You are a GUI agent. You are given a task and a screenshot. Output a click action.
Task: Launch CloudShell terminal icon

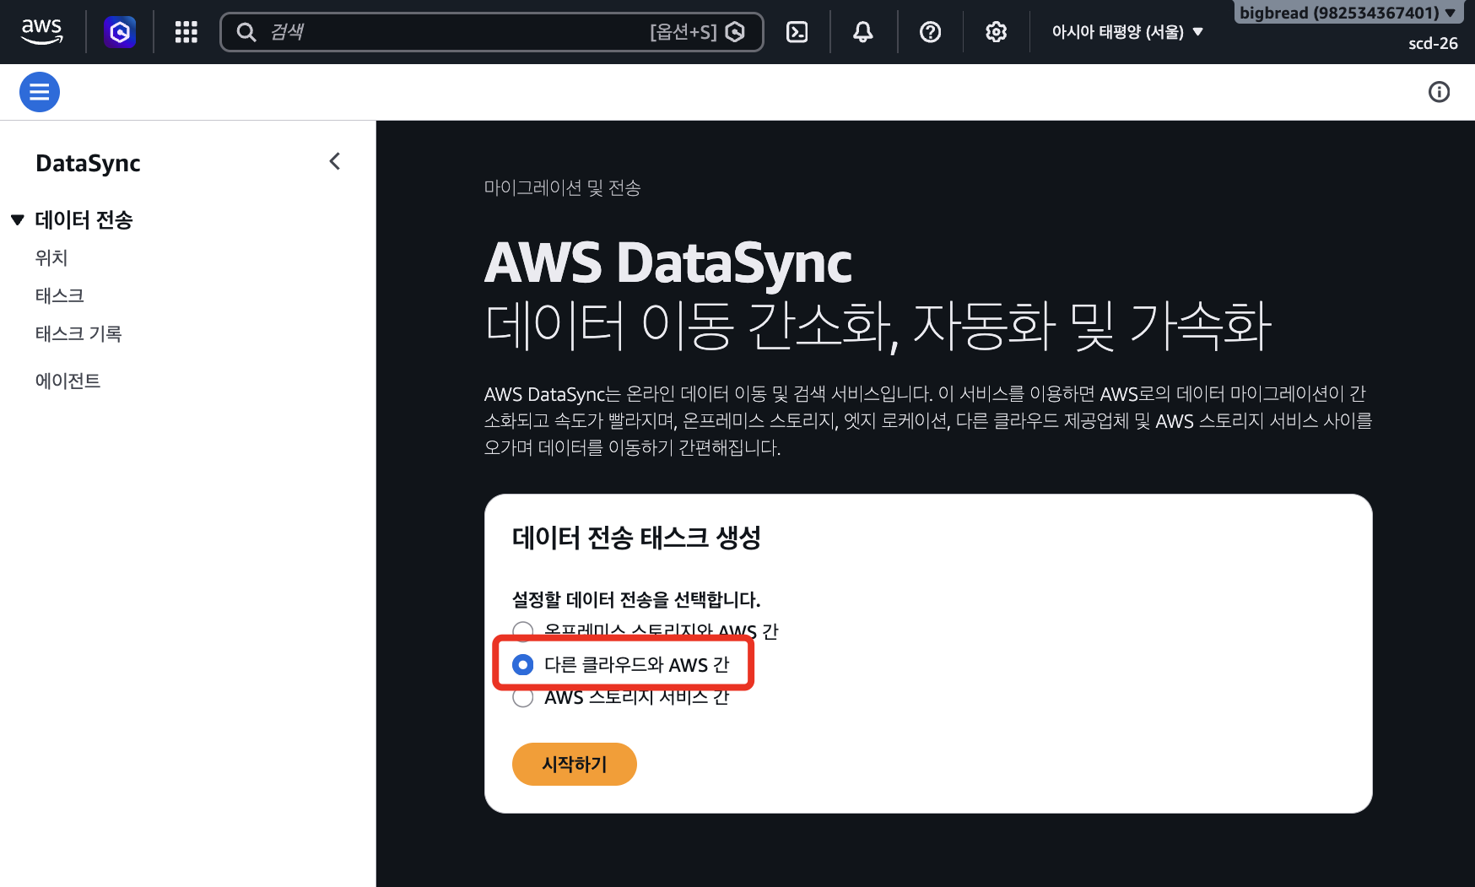(x=797, y=32)
